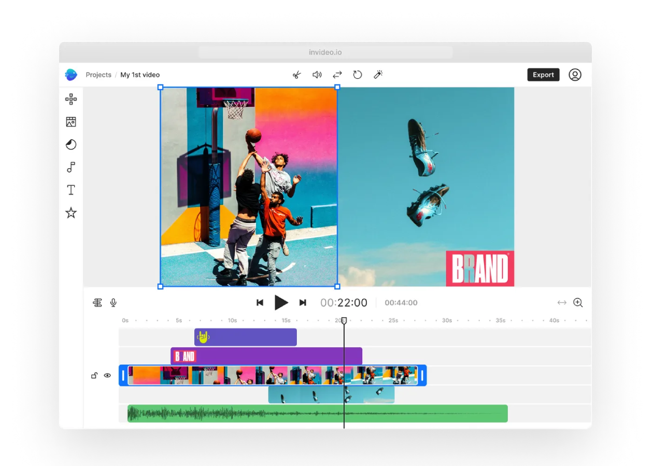The width and height of the screenshot is (653, 466).
Task: Toggle the eye visibility of video track
Action: click(107, 375)
